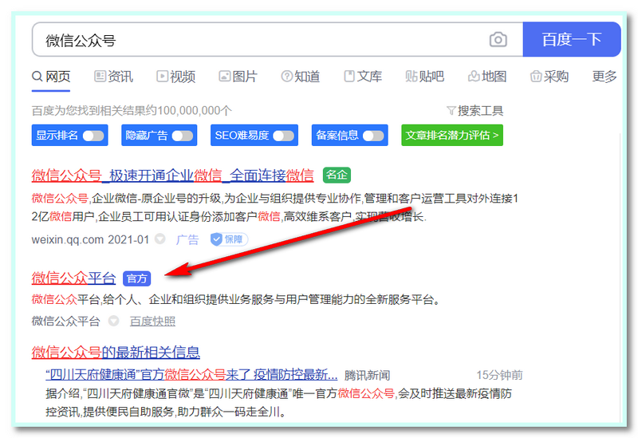Screen dimensions: 638x438
Task: Click the result count text 百度为您找到相关结果约100,000,000个
Action: (x=132, y=111)
